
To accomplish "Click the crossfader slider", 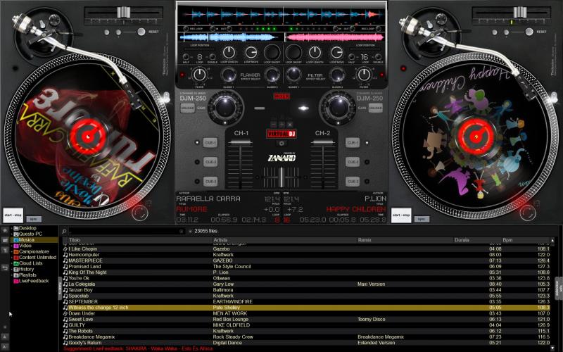I will [281, 177].
